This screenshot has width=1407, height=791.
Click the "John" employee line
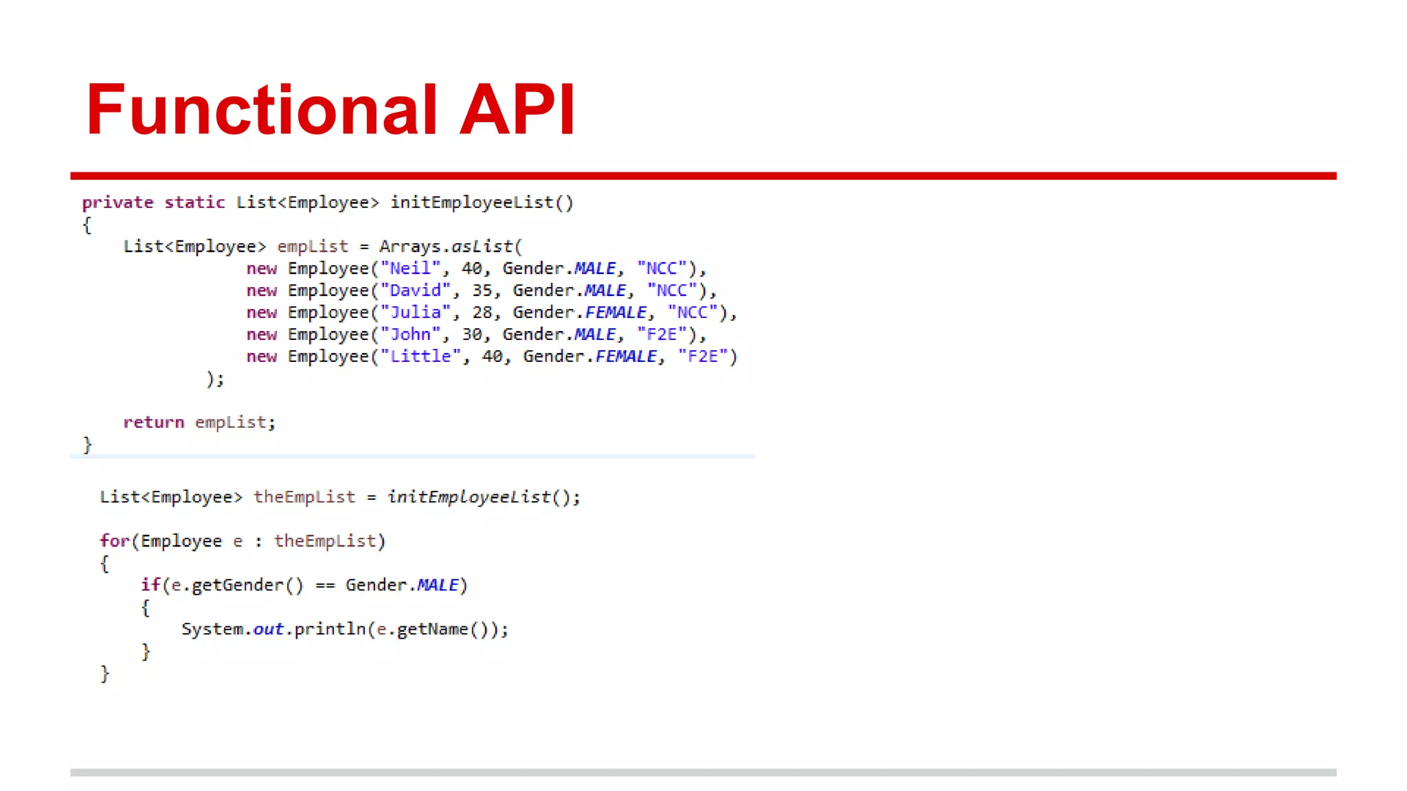[x=475, y=334]
